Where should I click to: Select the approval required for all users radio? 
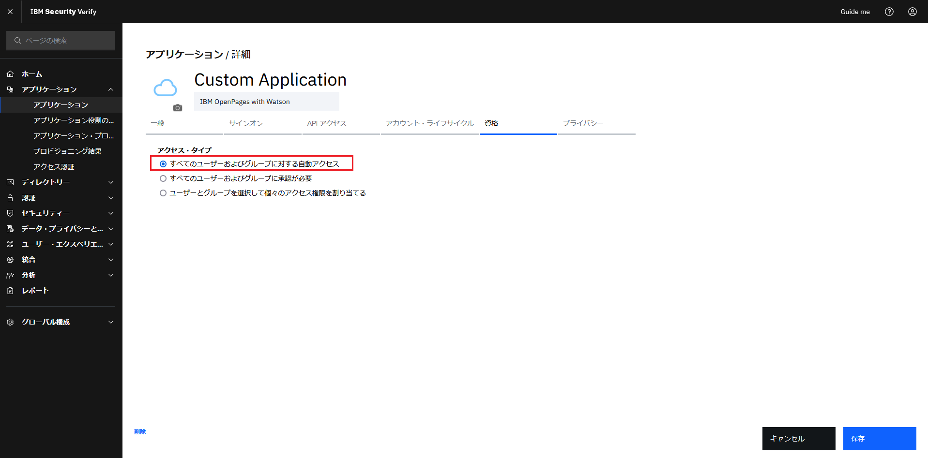(163, 178)
